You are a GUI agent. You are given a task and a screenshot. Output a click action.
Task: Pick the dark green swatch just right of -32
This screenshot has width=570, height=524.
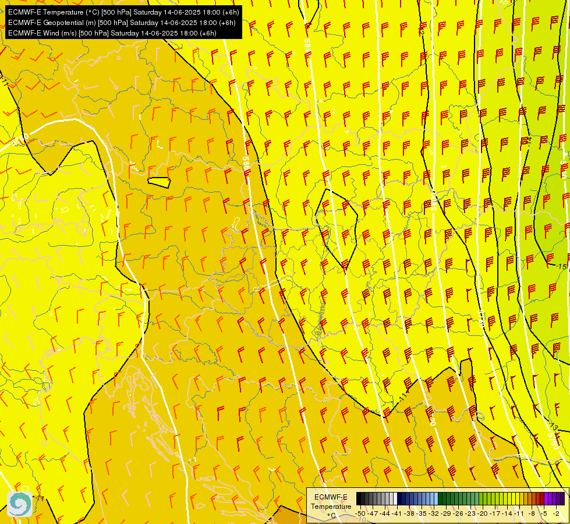tap(440, 498)
